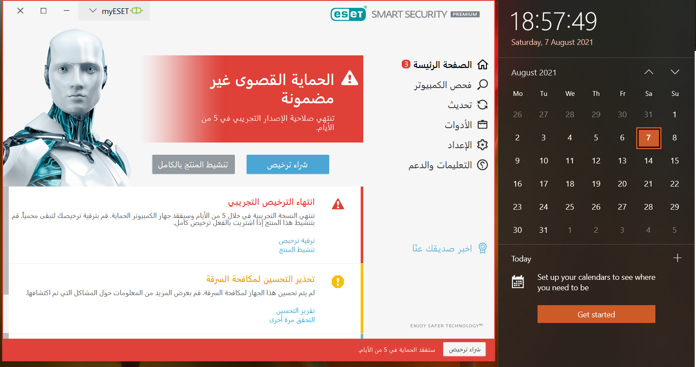Click the 18:57:49 clock display
Screen dimensions: 696x367
[554, 21]
